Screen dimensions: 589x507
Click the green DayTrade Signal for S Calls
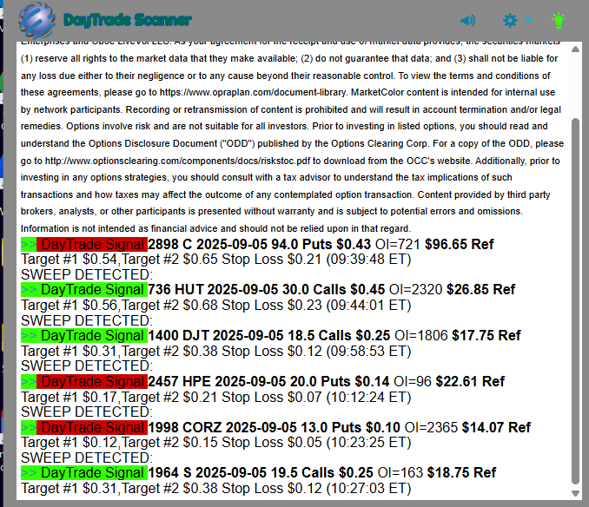click(84, 472)
